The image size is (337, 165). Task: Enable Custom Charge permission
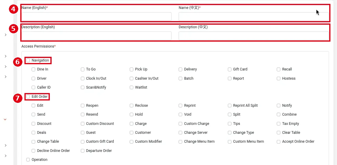pos(180,124)
